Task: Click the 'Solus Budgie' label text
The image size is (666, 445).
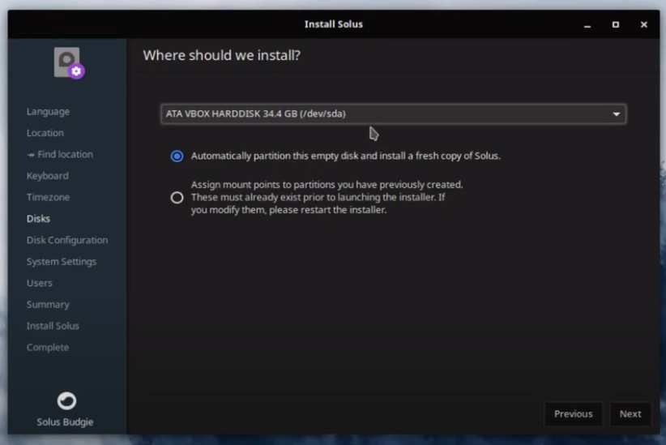Action: tap(65, 422)
